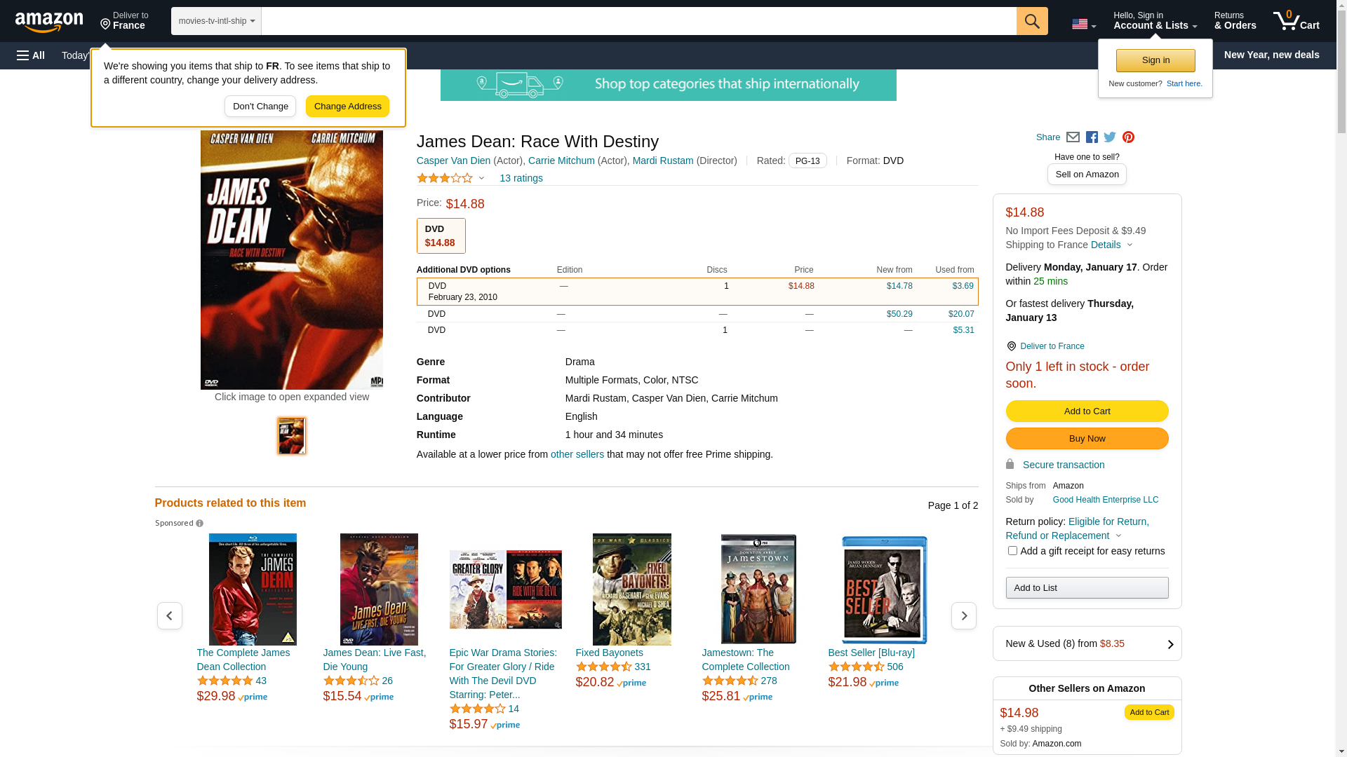Expand the star ratings breakdown chevron

(x=481, y=179)
